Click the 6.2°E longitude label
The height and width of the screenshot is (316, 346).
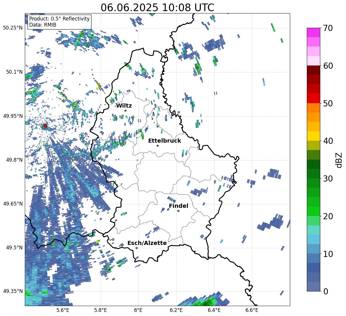(x=176, y=310)
